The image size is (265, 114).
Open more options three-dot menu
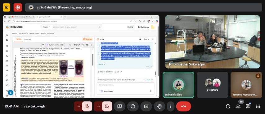tap(171, 106)
